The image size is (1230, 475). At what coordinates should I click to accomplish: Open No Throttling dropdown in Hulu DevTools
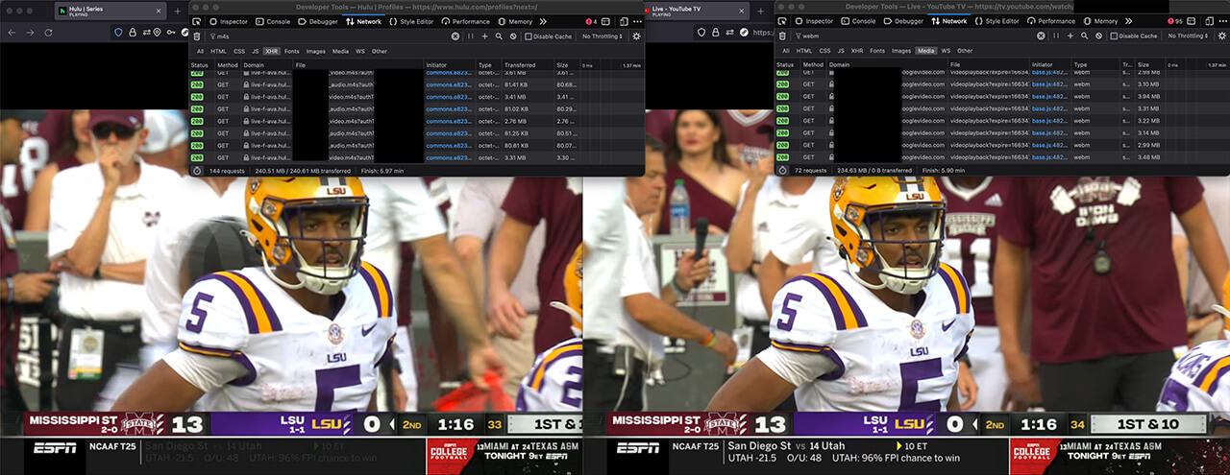tap(602, 36)
